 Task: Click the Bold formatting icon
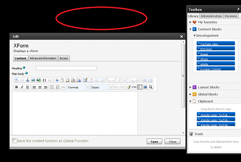pos(16,87)
